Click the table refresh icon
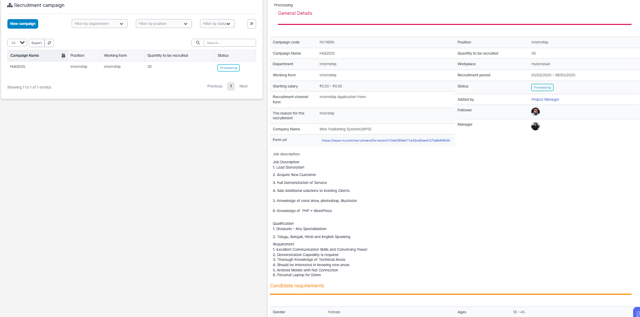The image size is (640, 317). pyautogui.click(x=49, y=43)
